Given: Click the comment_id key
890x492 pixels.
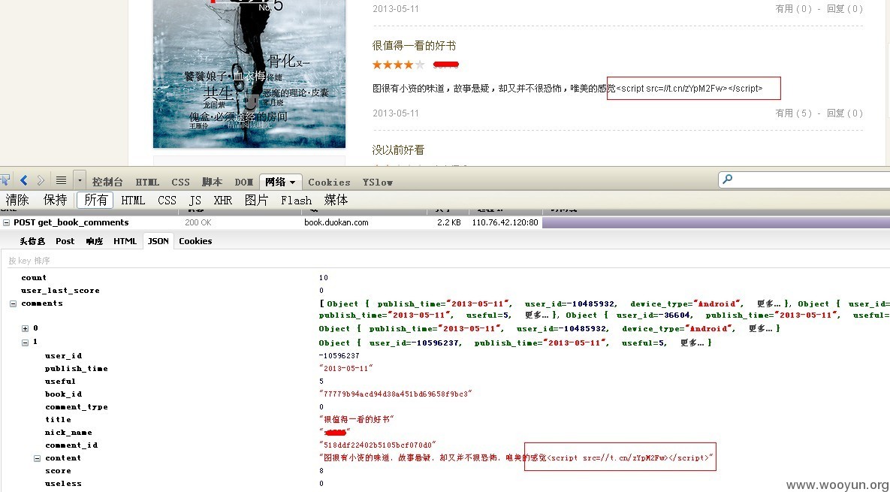Looking at the screenshot, I should (x=71, y=445).
